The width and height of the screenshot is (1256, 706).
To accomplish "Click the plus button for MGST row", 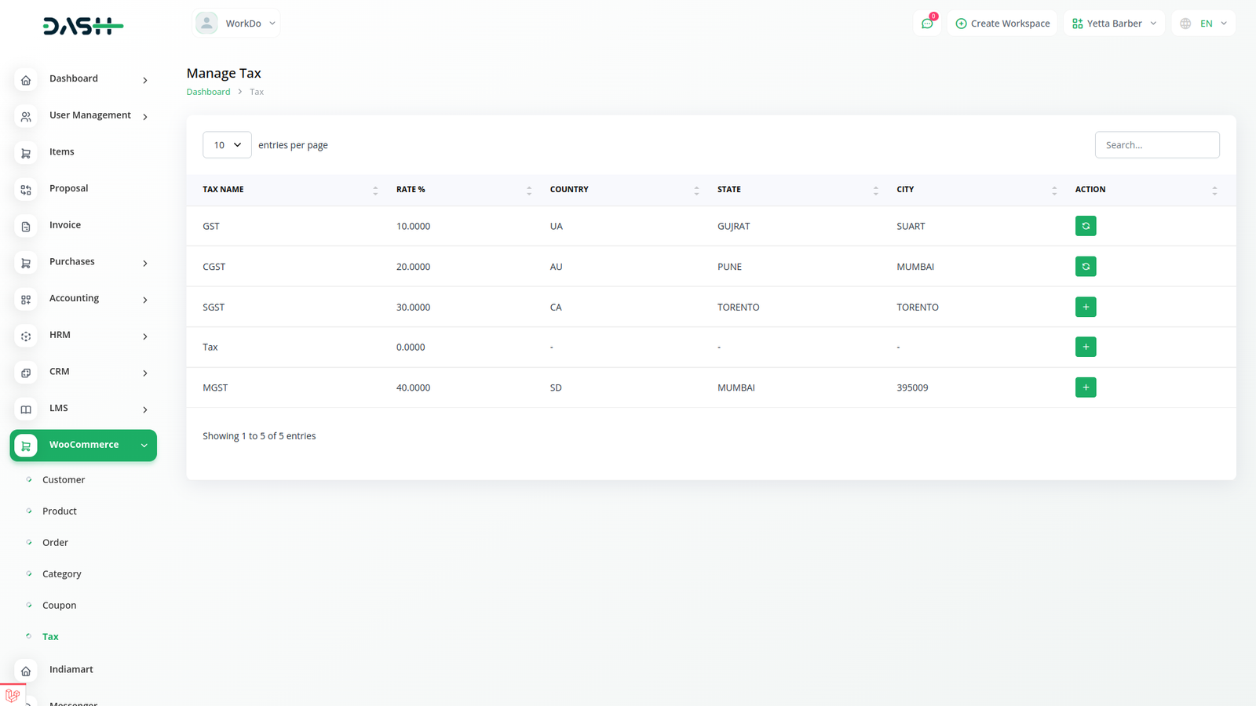I will coord(1086,388).
